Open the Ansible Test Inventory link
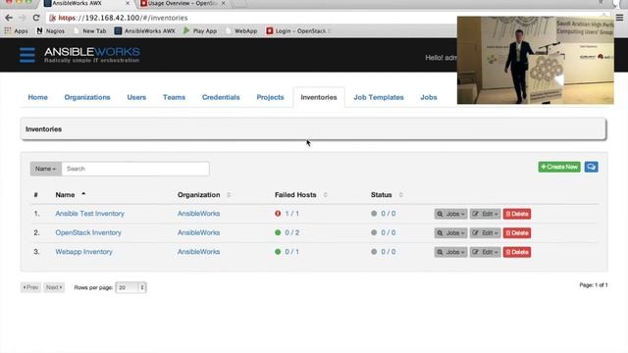Viewport: 628px width, 353px height. 89,214
